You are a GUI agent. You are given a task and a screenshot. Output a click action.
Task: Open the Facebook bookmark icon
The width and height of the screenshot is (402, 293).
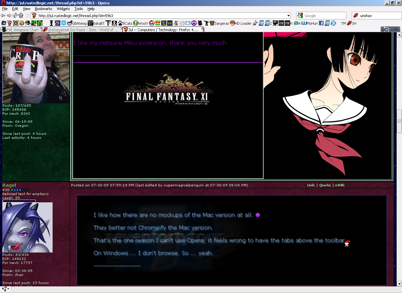[321, 23]
